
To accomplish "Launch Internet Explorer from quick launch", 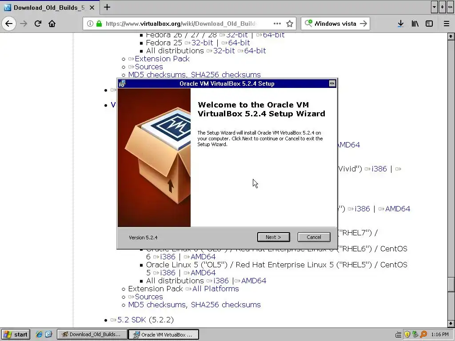I will coord(39,334).
